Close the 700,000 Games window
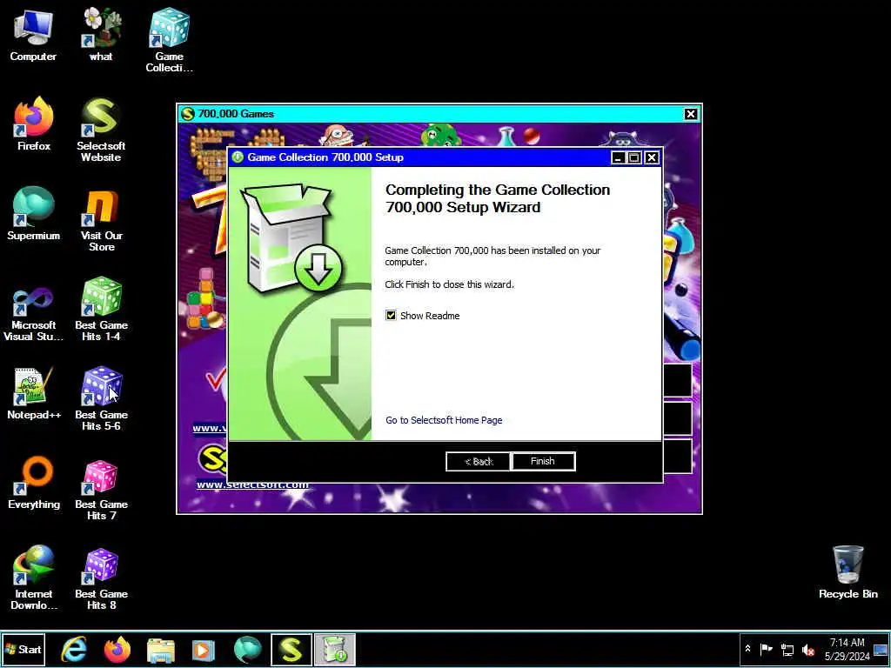The image size is (891, 668). [x=690, y=114]
